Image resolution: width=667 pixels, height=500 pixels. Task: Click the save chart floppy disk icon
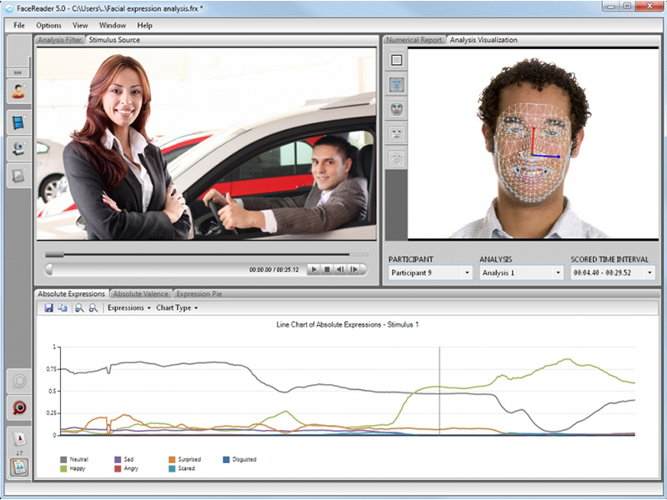49,308
